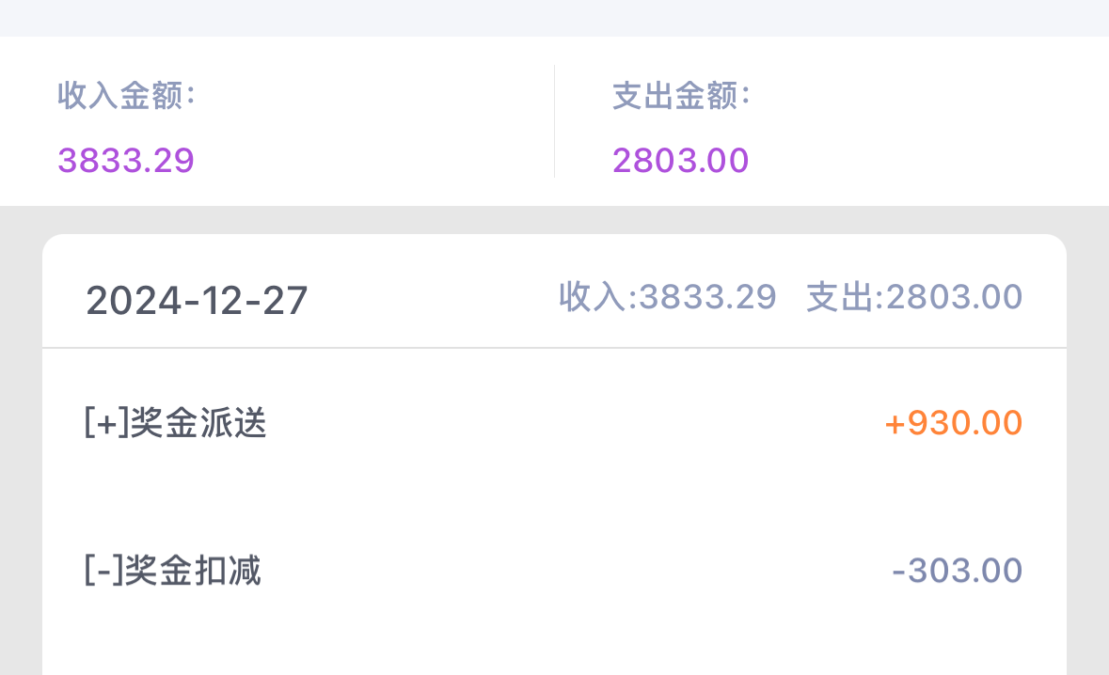Click the -303.00 deduction amount
This screenshot has height=675, width=1109.
pyautogui.click(x=957, y=571)
